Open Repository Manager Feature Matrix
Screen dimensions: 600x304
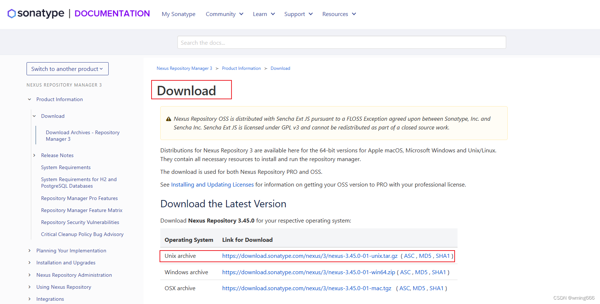click(x=82, y=210)
